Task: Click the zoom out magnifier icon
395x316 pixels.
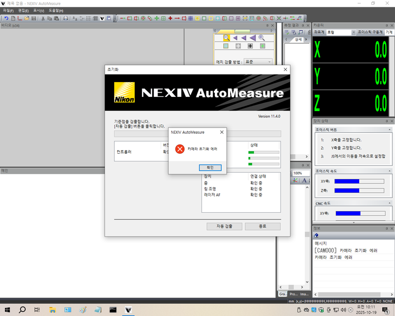Action: tap(226, 38)
